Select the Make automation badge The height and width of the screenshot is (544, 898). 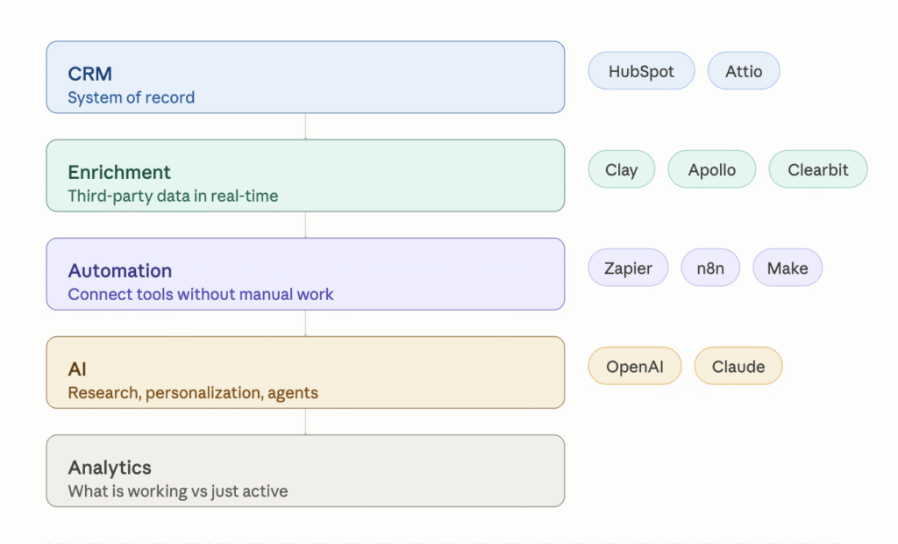click(x=787, y=268)
